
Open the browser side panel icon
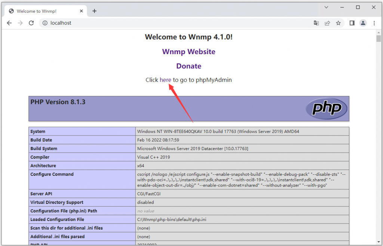coord(352,23)
